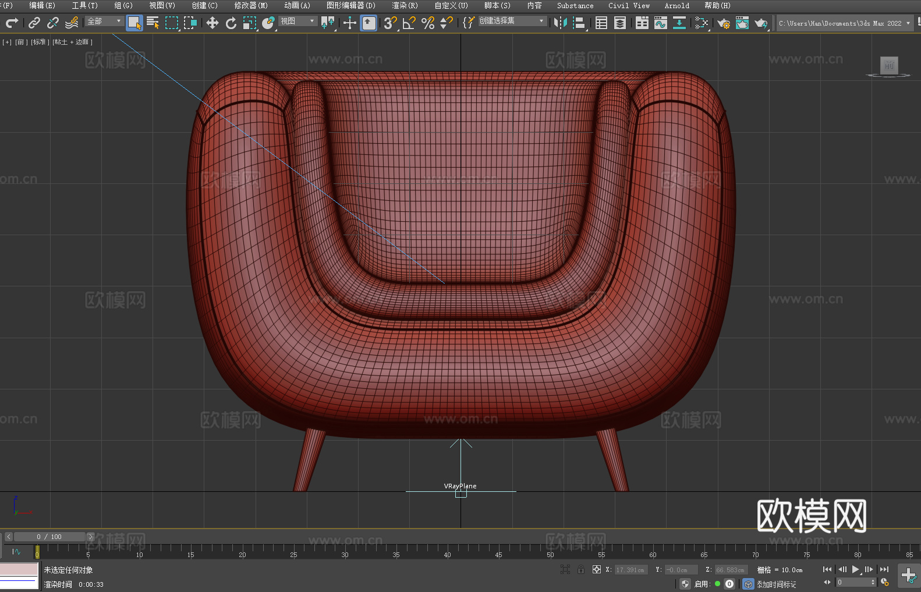Toggle Window/Crossing selection mode
Image resolution: width=921 pixels, height=592 pixels.
(190, 23)
